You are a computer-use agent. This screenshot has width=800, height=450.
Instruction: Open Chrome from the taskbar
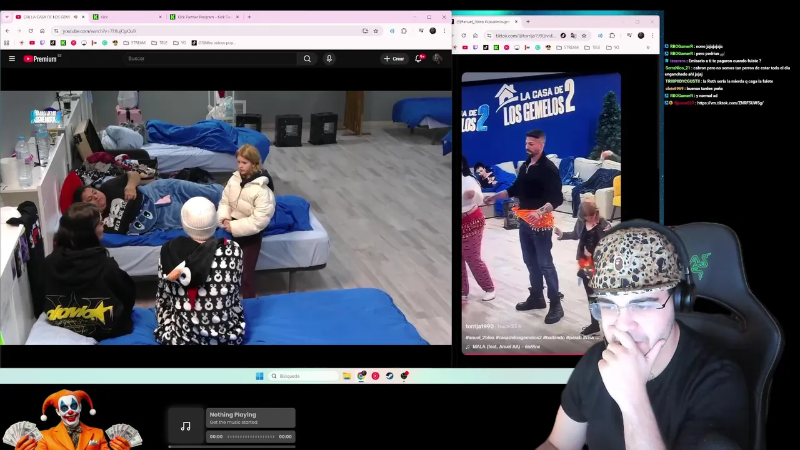coord(361,376)
